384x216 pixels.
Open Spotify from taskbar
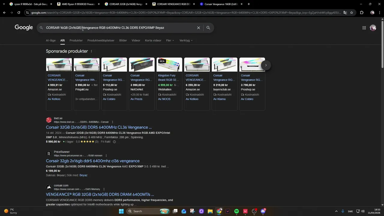(236, 211)
